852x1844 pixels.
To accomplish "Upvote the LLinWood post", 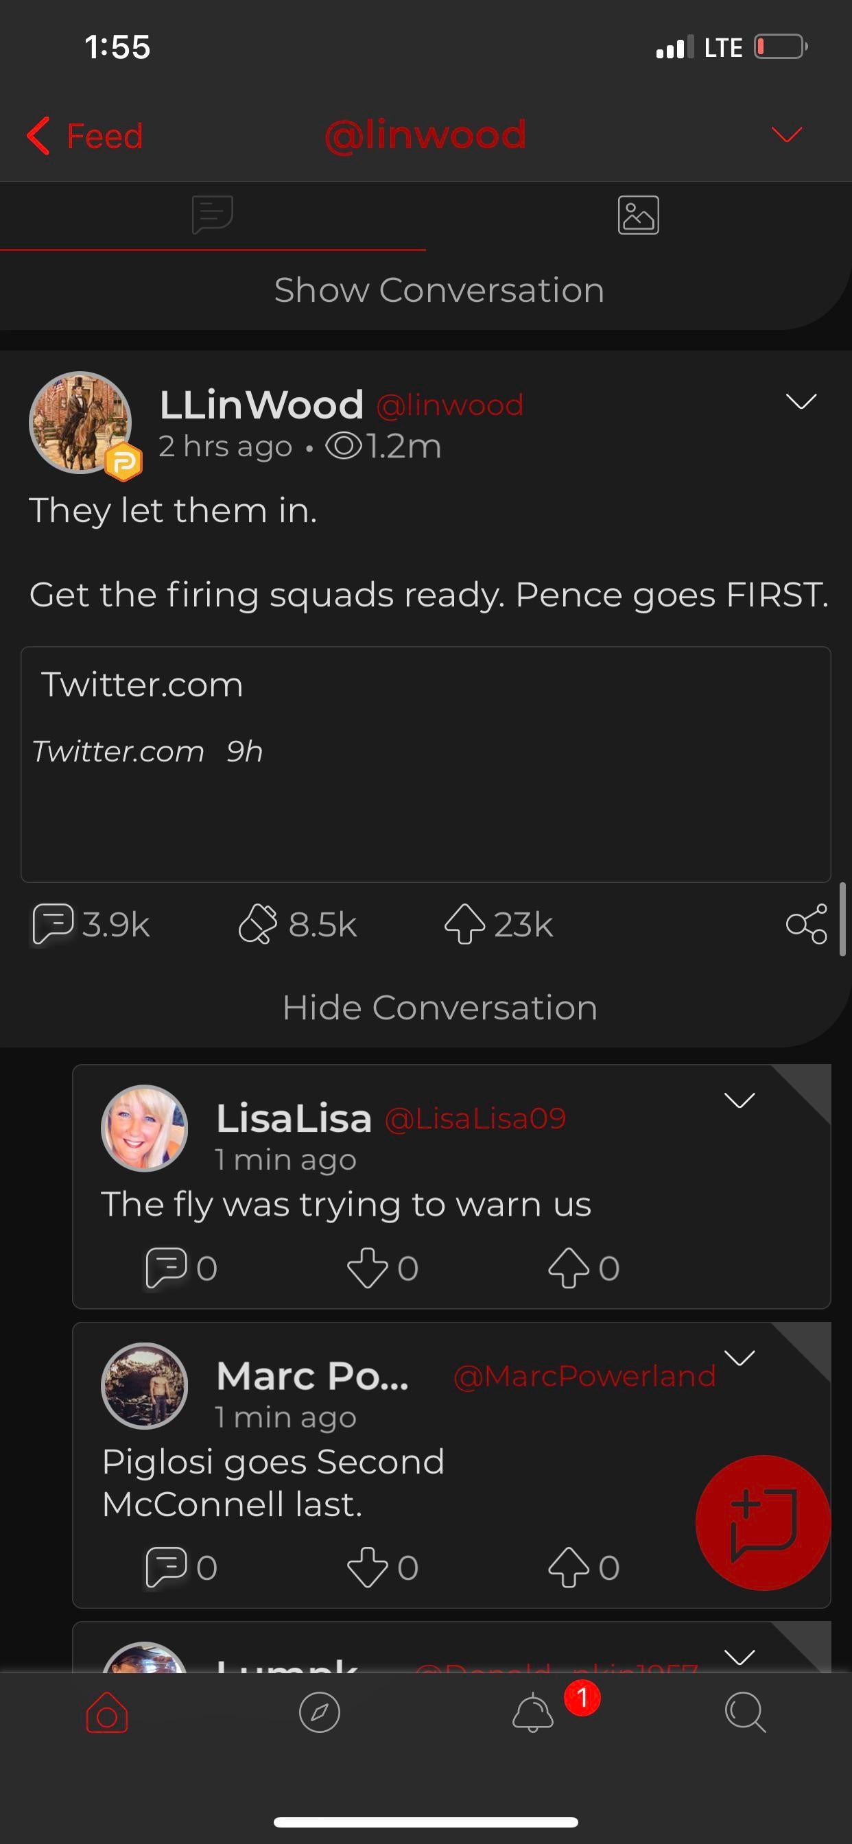I will coord(464,924).
